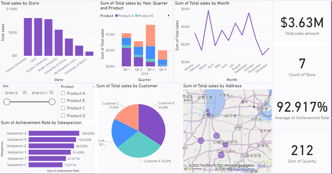This screenshot has width=332, height=174.
Task: Check the Product D checkbox
Action: [x=63, y=115]
